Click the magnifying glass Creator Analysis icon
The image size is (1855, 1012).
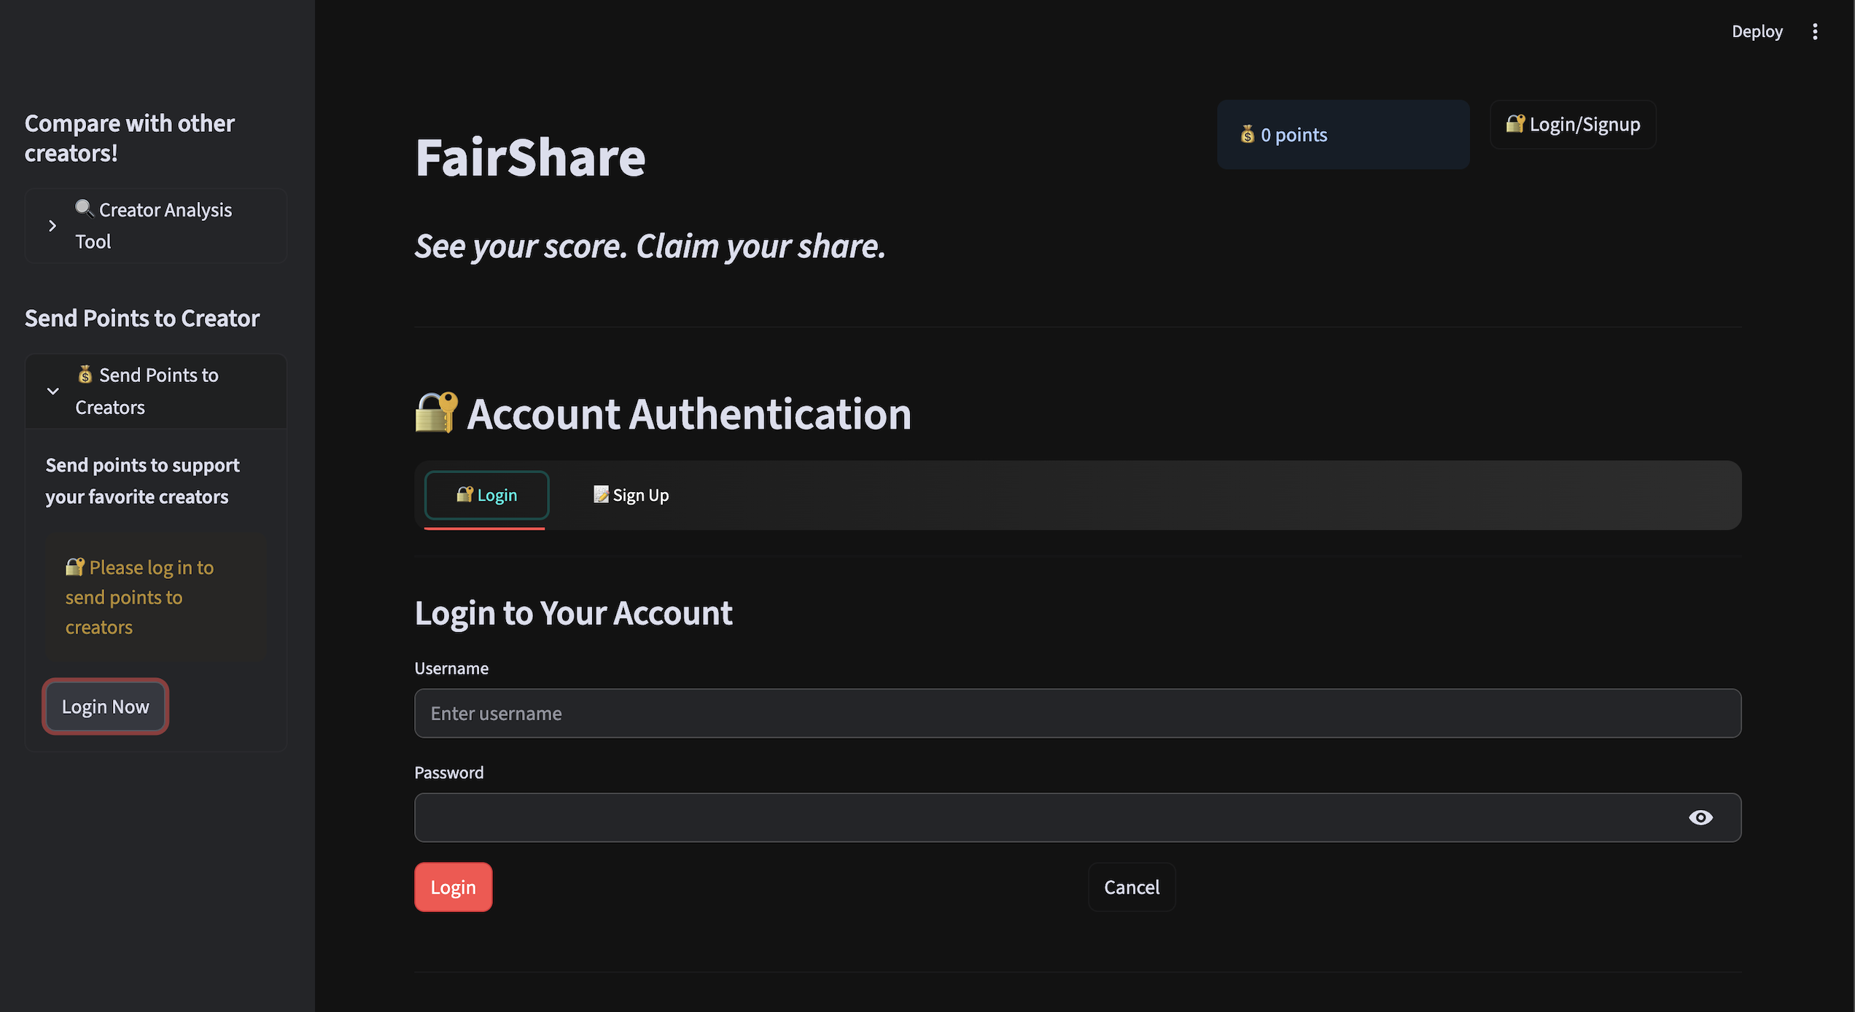[x=85, y=209]
